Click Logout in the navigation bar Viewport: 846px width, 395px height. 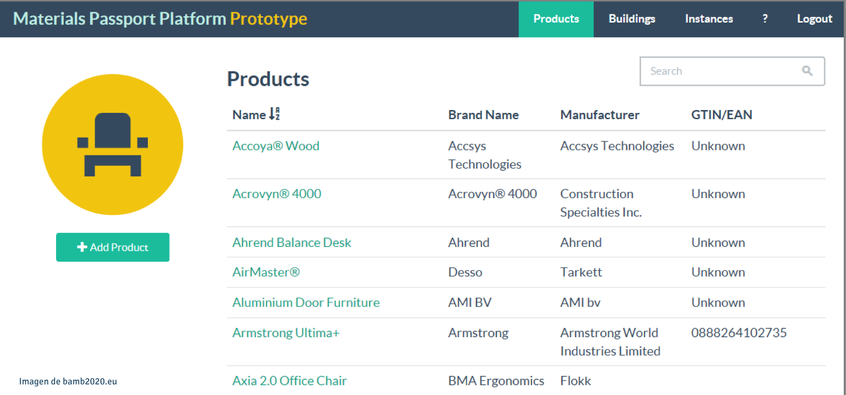[814, 19]
